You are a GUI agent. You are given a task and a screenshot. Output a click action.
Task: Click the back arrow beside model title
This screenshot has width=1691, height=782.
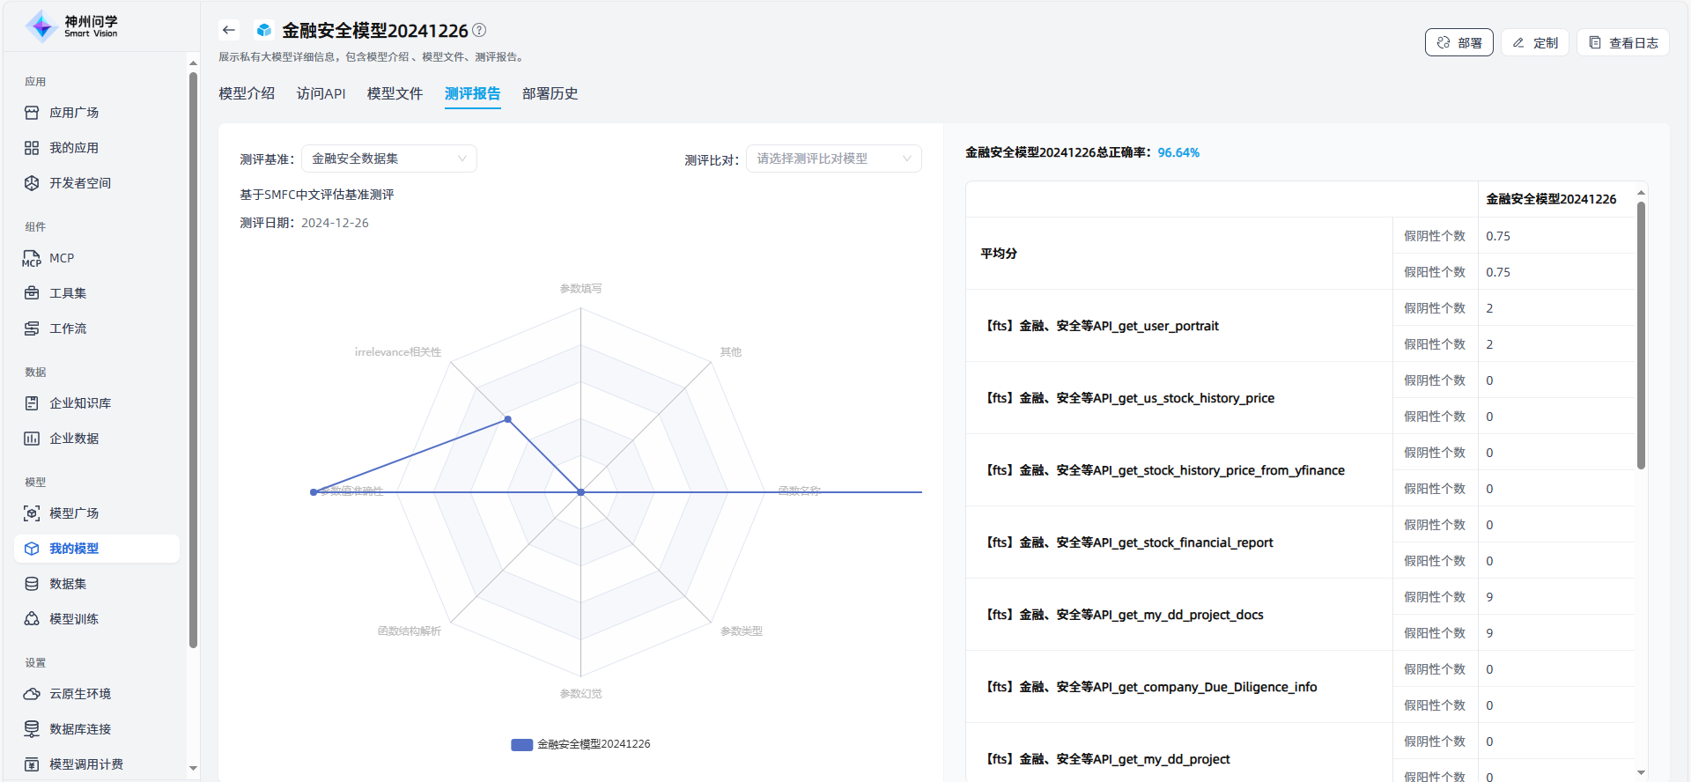[229, 30]
